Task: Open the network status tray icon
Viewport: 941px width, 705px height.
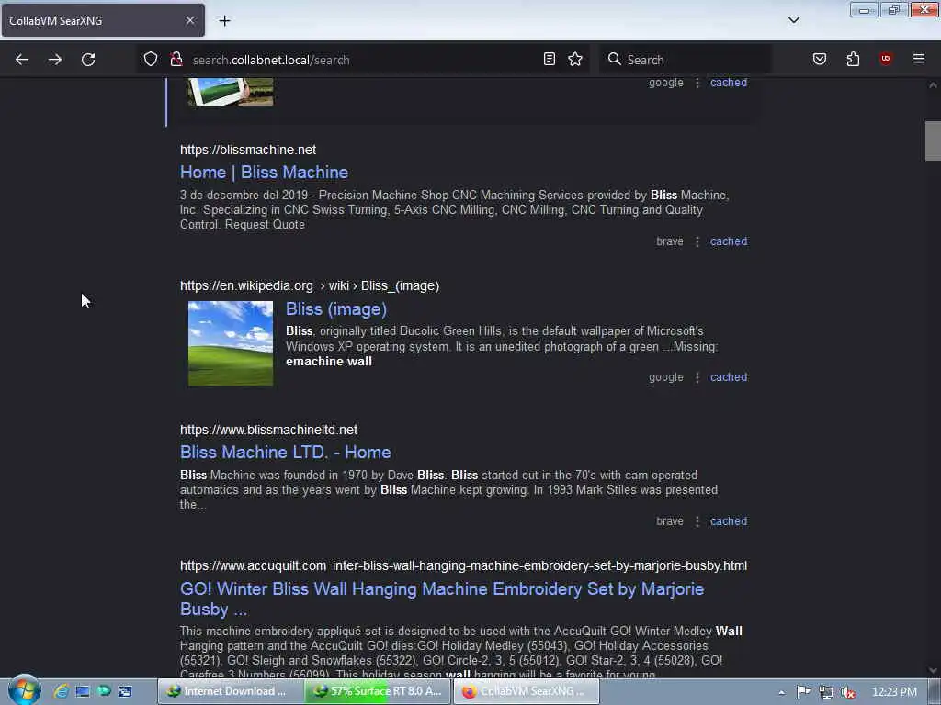Action: 826,692
